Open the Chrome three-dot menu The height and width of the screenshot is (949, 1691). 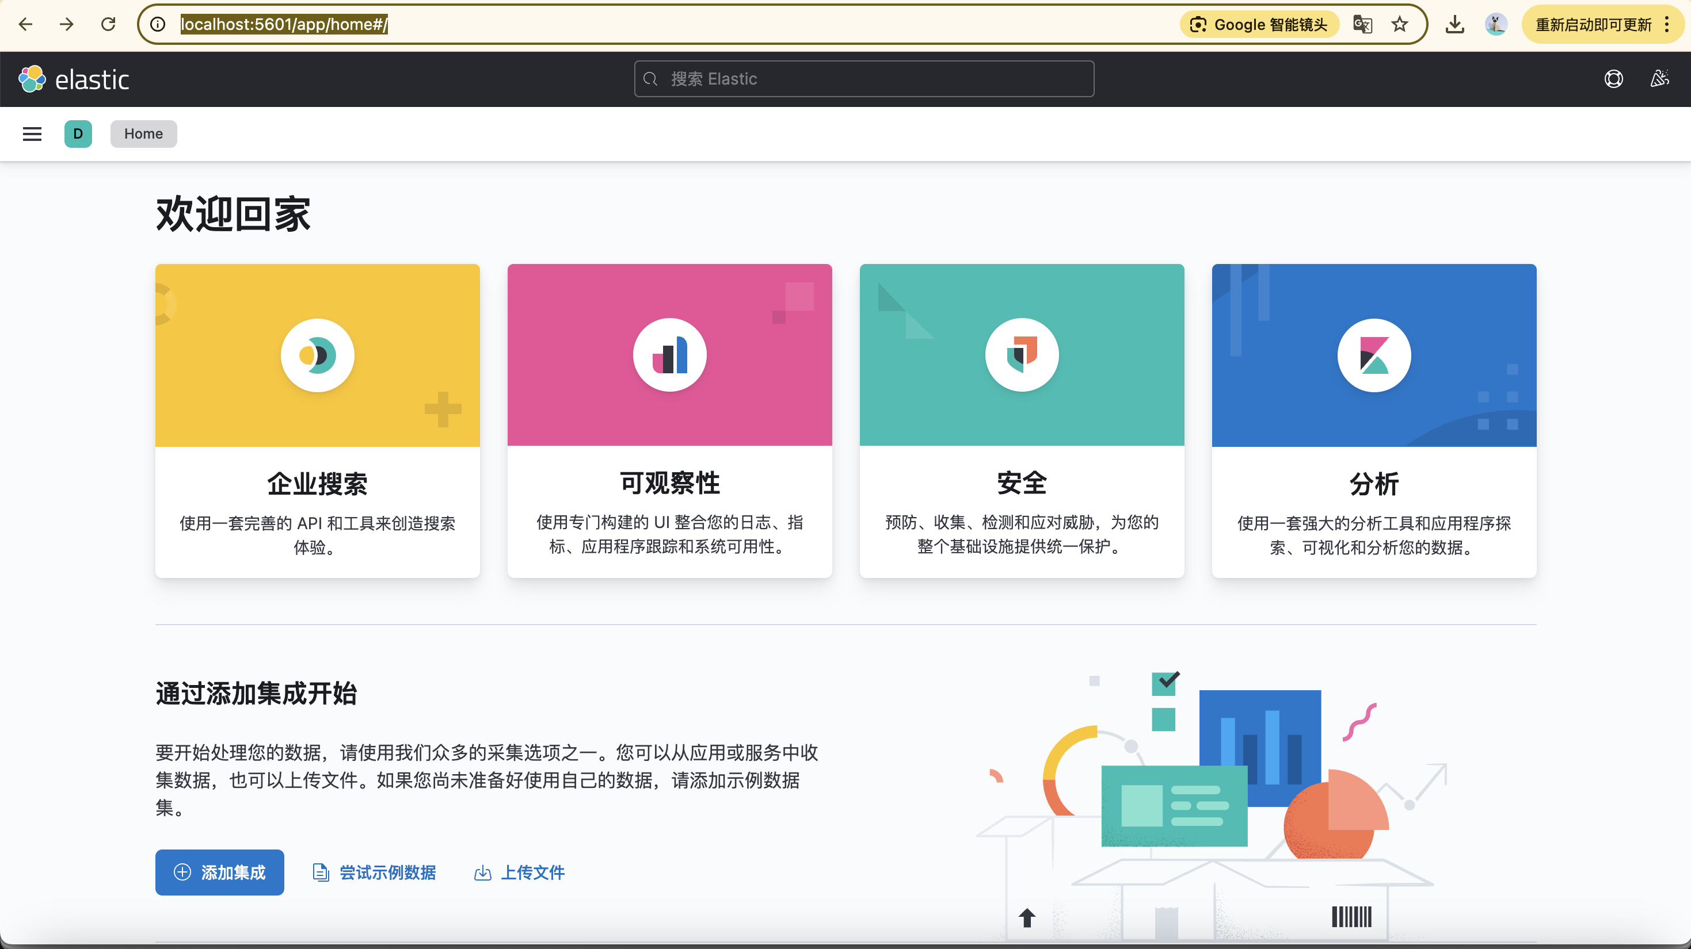coord(1667,24)
